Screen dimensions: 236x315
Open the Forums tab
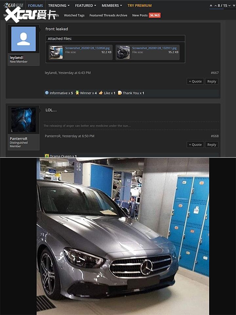pos(35,6)
